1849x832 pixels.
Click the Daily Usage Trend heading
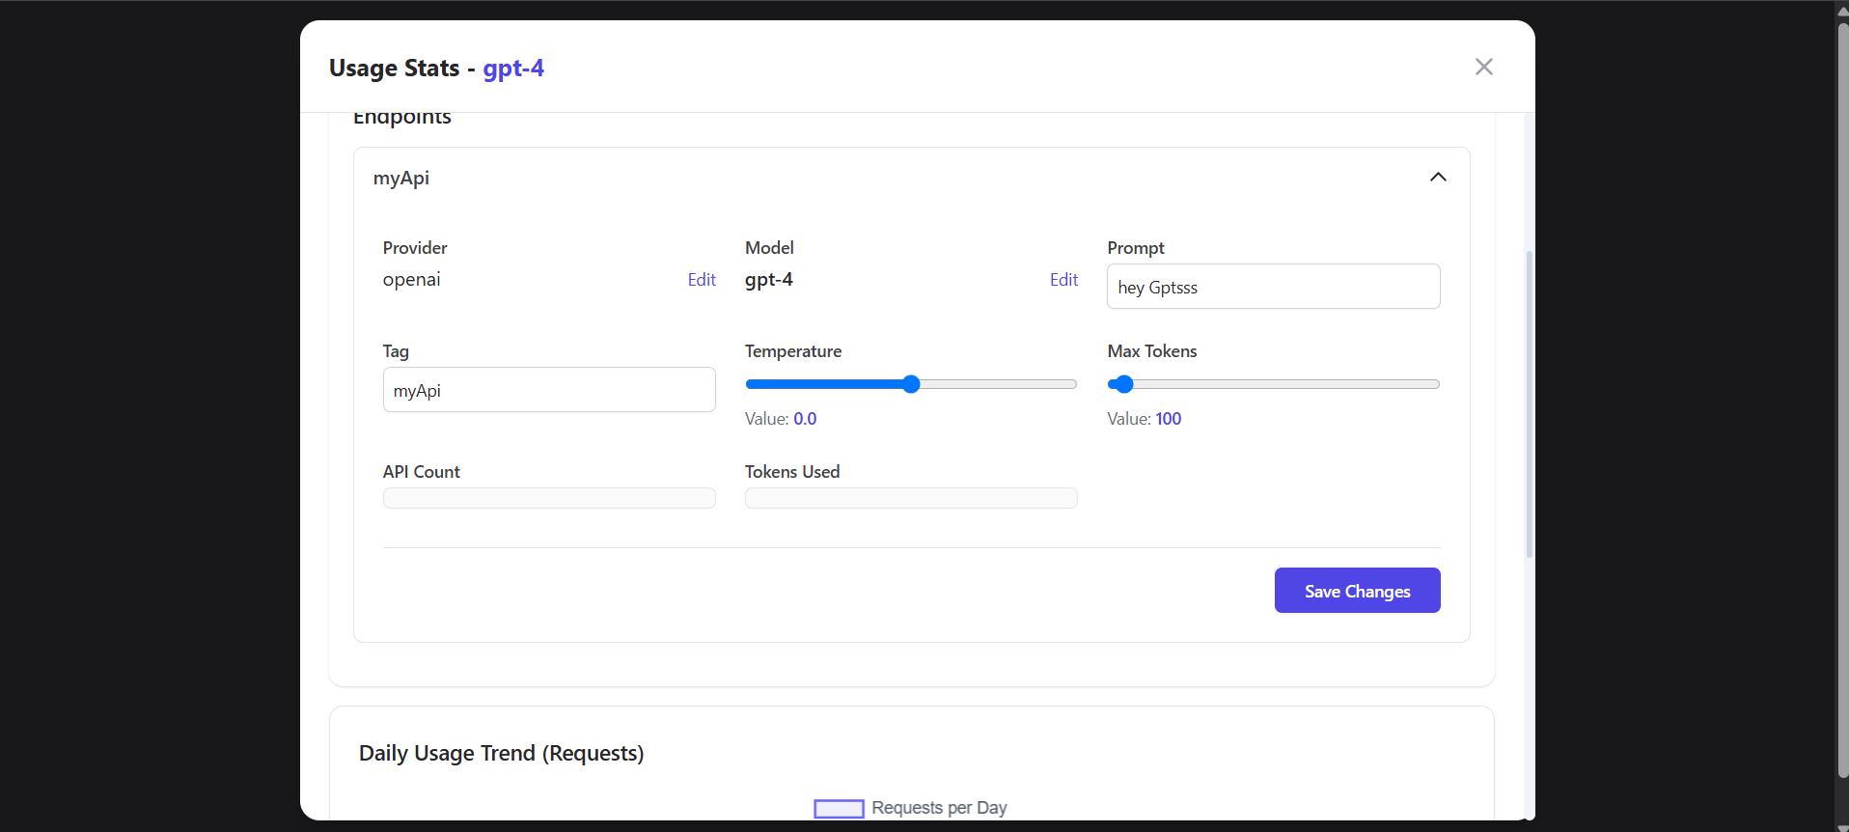[501, 753]
